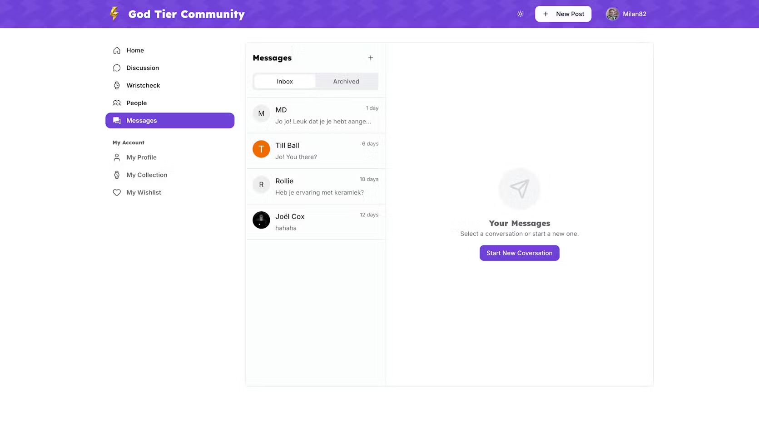759x435 pixels.
Task: Click Joël Cox's avatar thumbnail
Action: tap(261, 220)
